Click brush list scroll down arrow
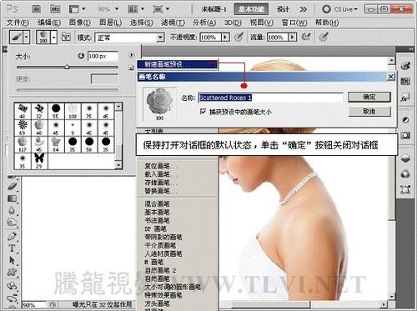This screenshot has height=311, width=417. coord(118,165)
